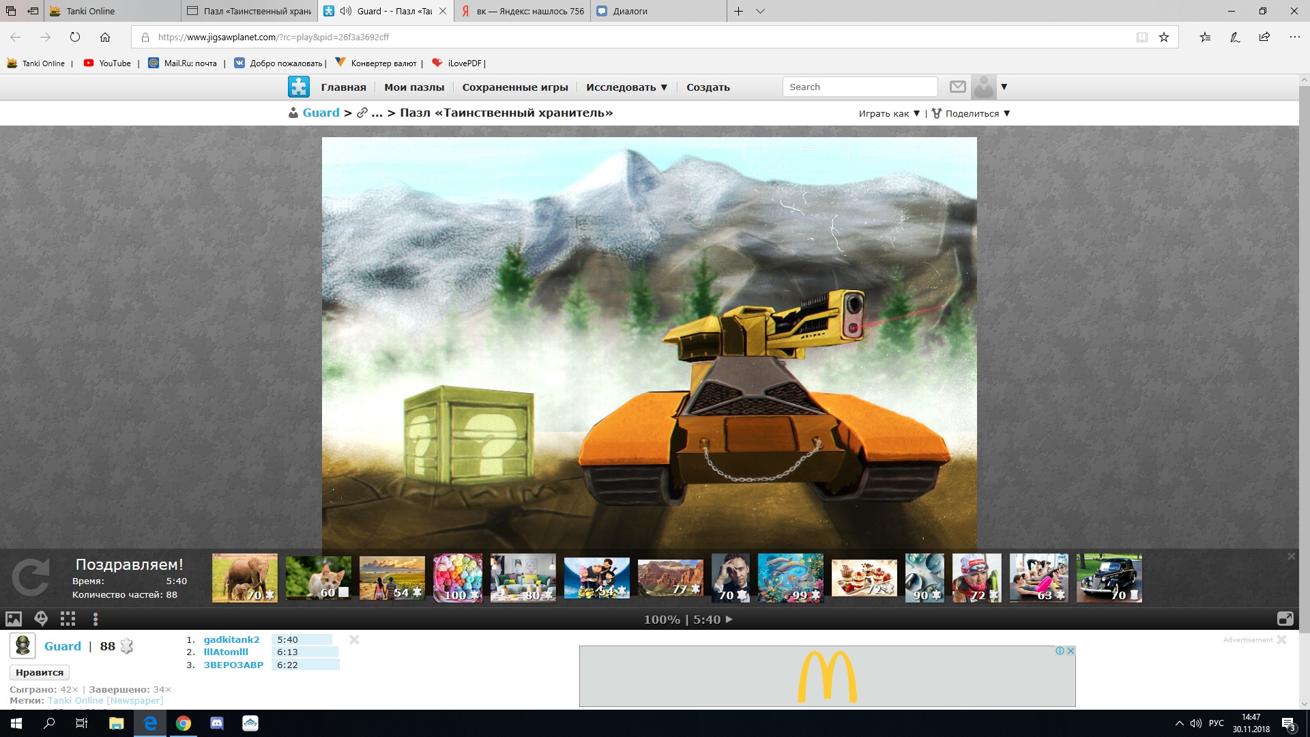
Task: Dismiss the Advertisement label X
Action: 1281,639
